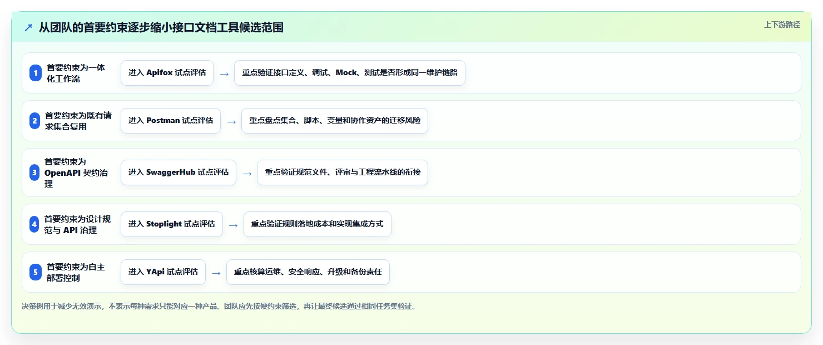The height and width of the screenshot is (345, 823).
Task: Select step badge number 3
Action: coord(34,172)
